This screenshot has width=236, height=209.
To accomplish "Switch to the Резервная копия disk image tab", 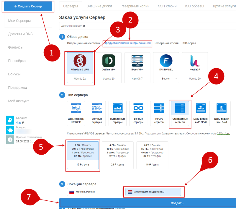I will pyautogui.click(x=166, y=43).
